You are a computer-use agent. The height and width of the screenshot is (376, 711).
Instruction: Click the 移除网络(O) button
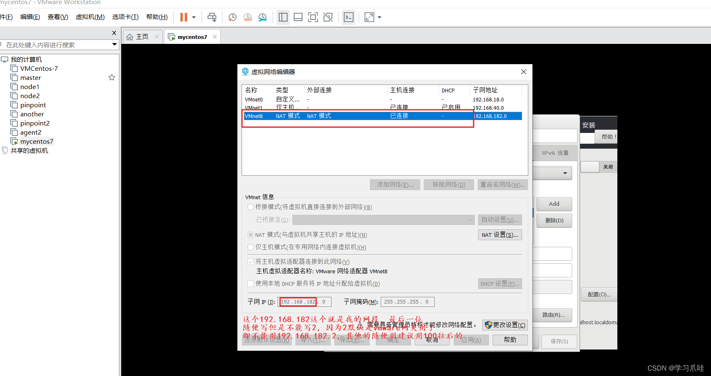pos(449,185)
